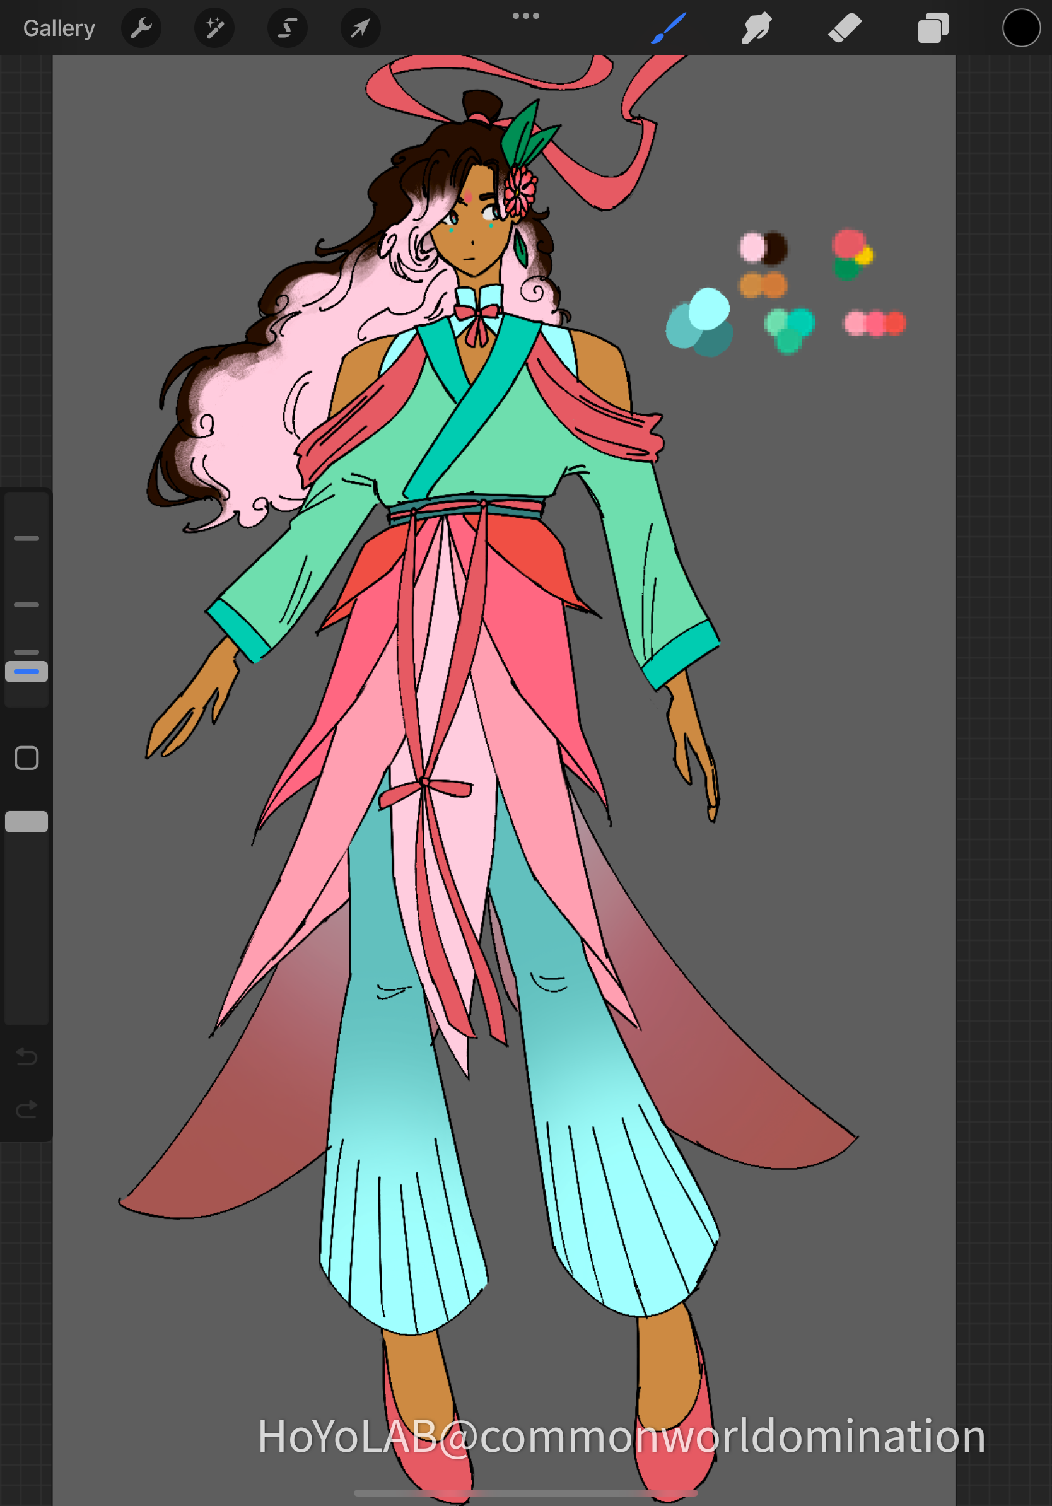1052x1506 pixels.
Task: Click the cyan palette swatch on canvas
Action: coord(709,308)
